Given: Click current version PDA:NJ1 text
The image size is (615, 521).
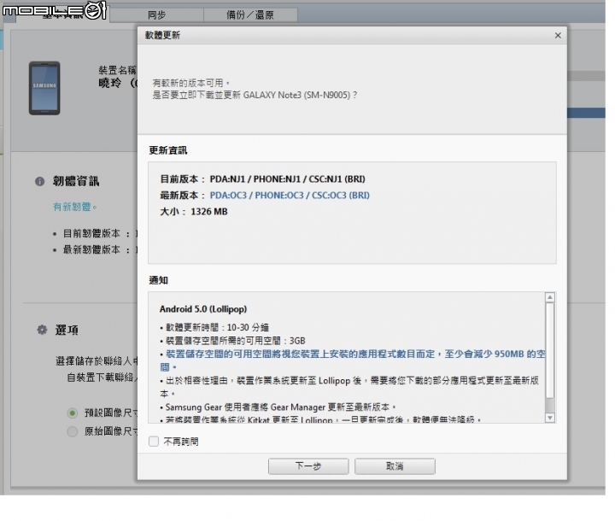Looking at the screenshot, I should tap(287, 179).
